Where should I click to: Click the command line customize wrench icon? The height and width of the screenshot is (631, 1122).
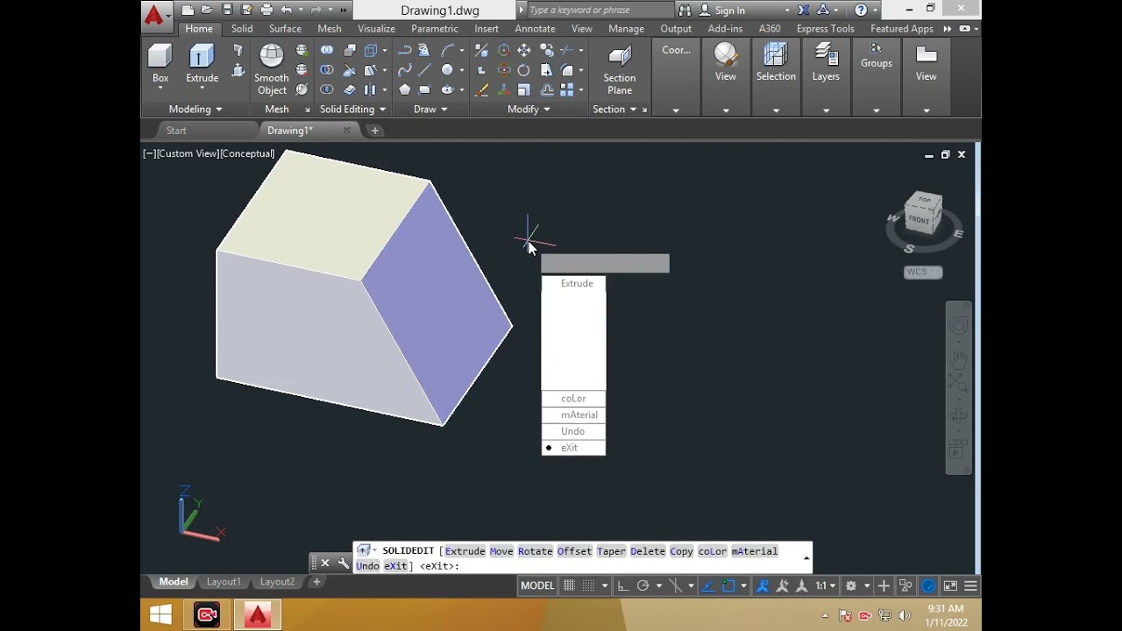(344, 564)
